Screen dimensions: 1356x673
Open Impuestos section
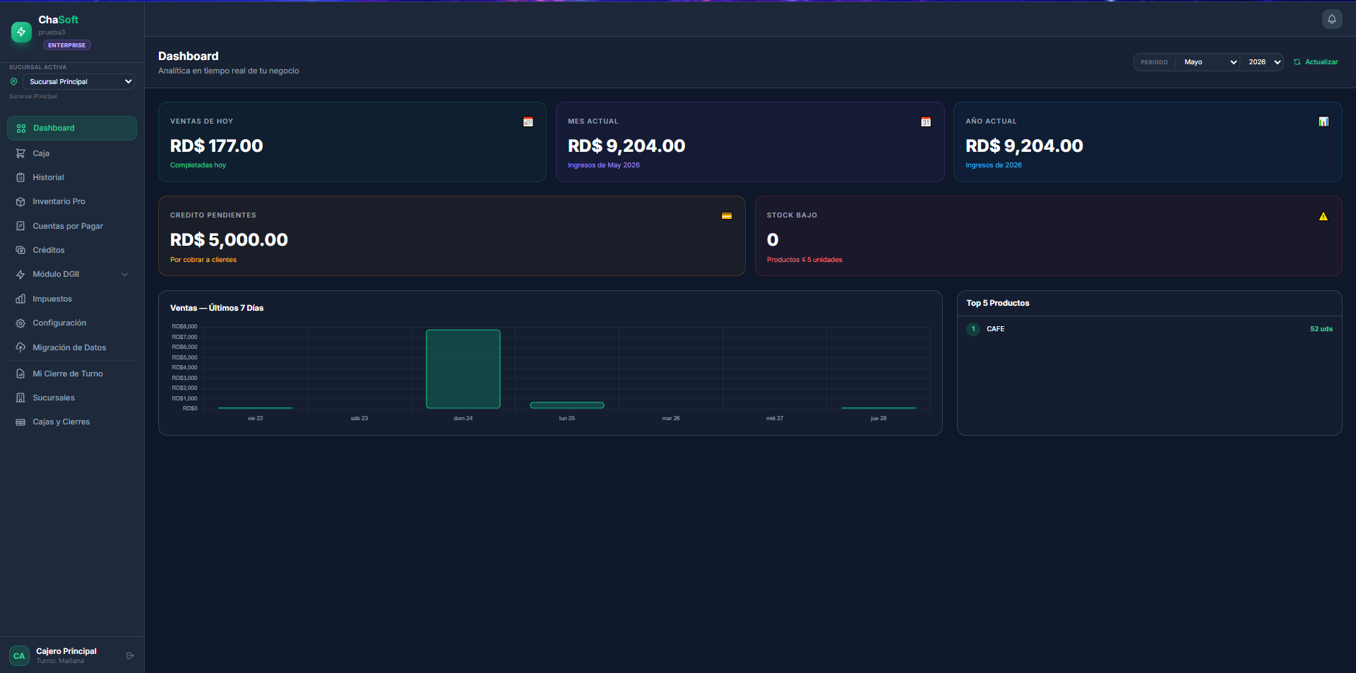coord(72,299)
